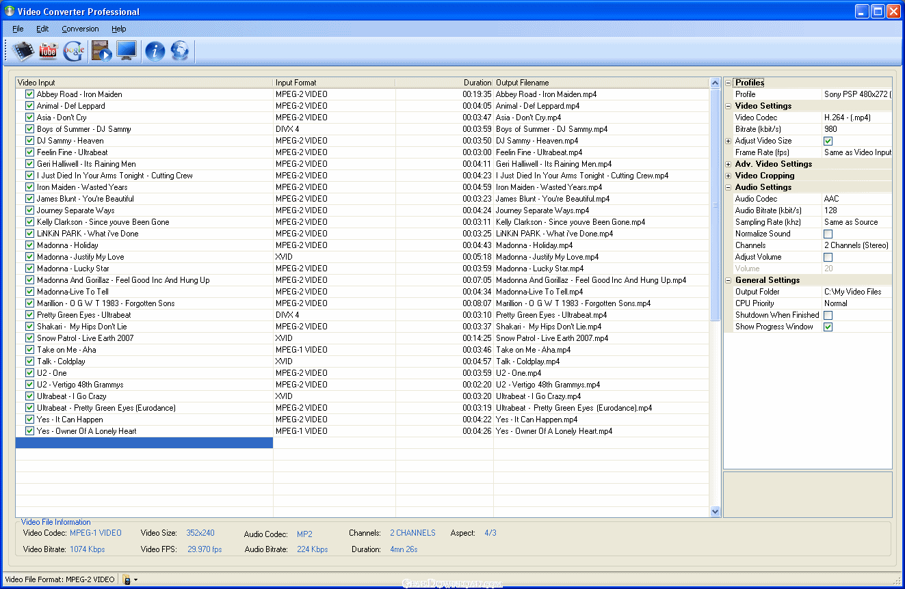Click Video File Format: MPEG-2 VIDEO status text
This screenshot has width=905, height=589.
point(60,579)
